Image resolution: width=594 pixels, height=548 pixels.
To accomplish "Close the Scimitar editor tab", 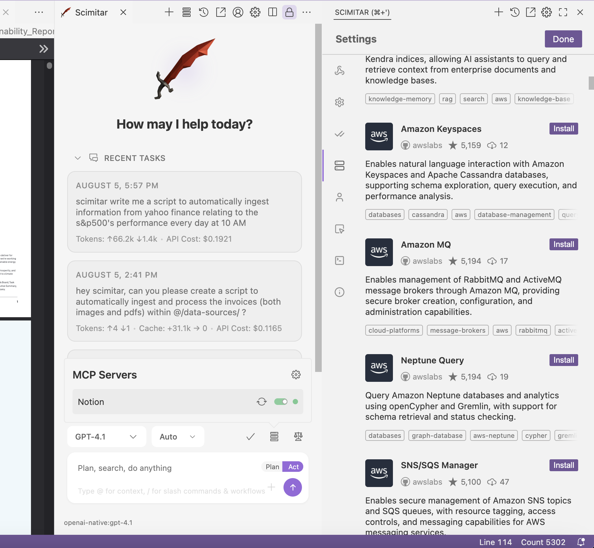I will tap(123, 13).
